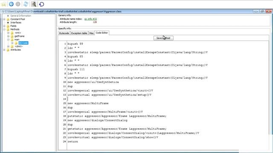Select Attributes in the tree
Screen dimensions: 273x153
coord(15,50)
